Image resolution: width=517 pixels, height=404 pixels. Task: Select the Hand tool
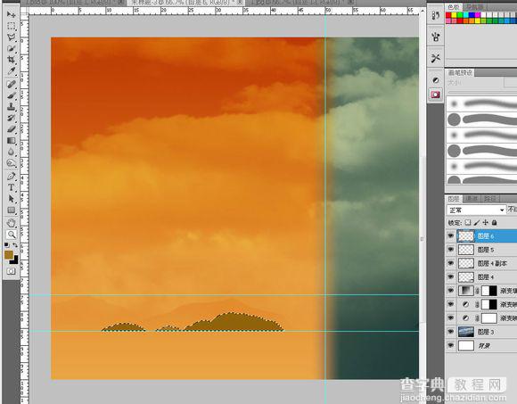tap(12, 223)
